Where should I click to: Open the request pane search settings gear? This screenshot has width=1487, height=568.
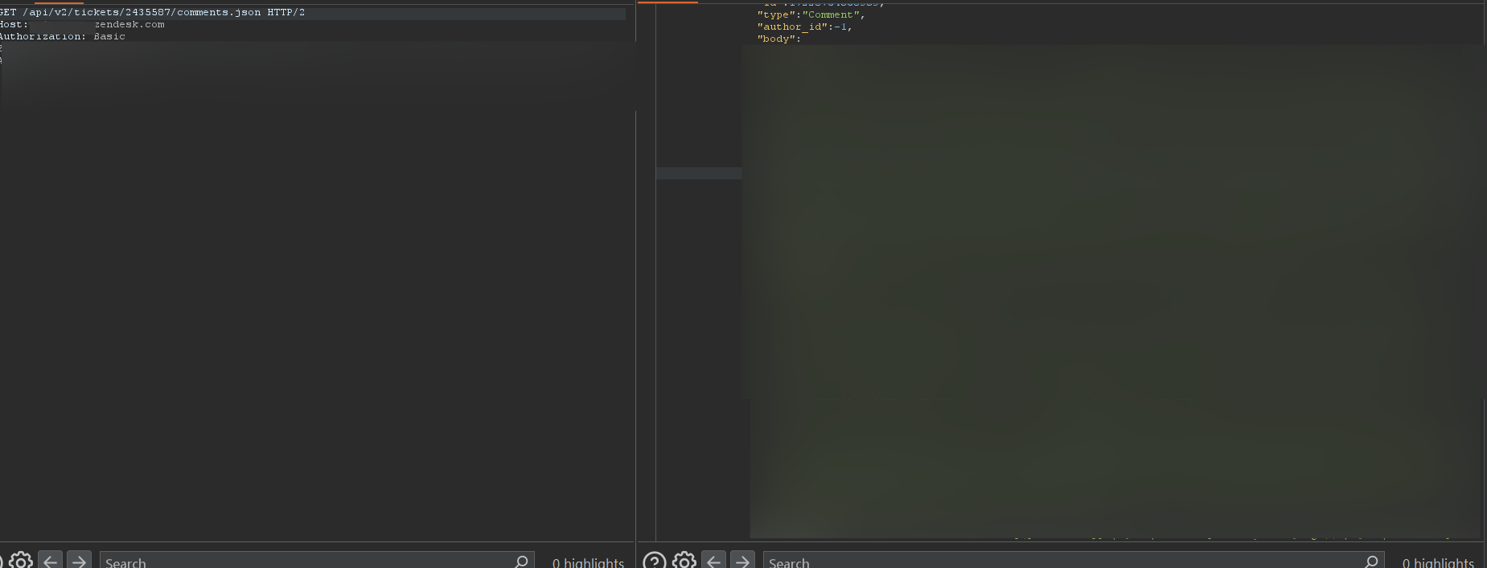[x=21, y=561]
